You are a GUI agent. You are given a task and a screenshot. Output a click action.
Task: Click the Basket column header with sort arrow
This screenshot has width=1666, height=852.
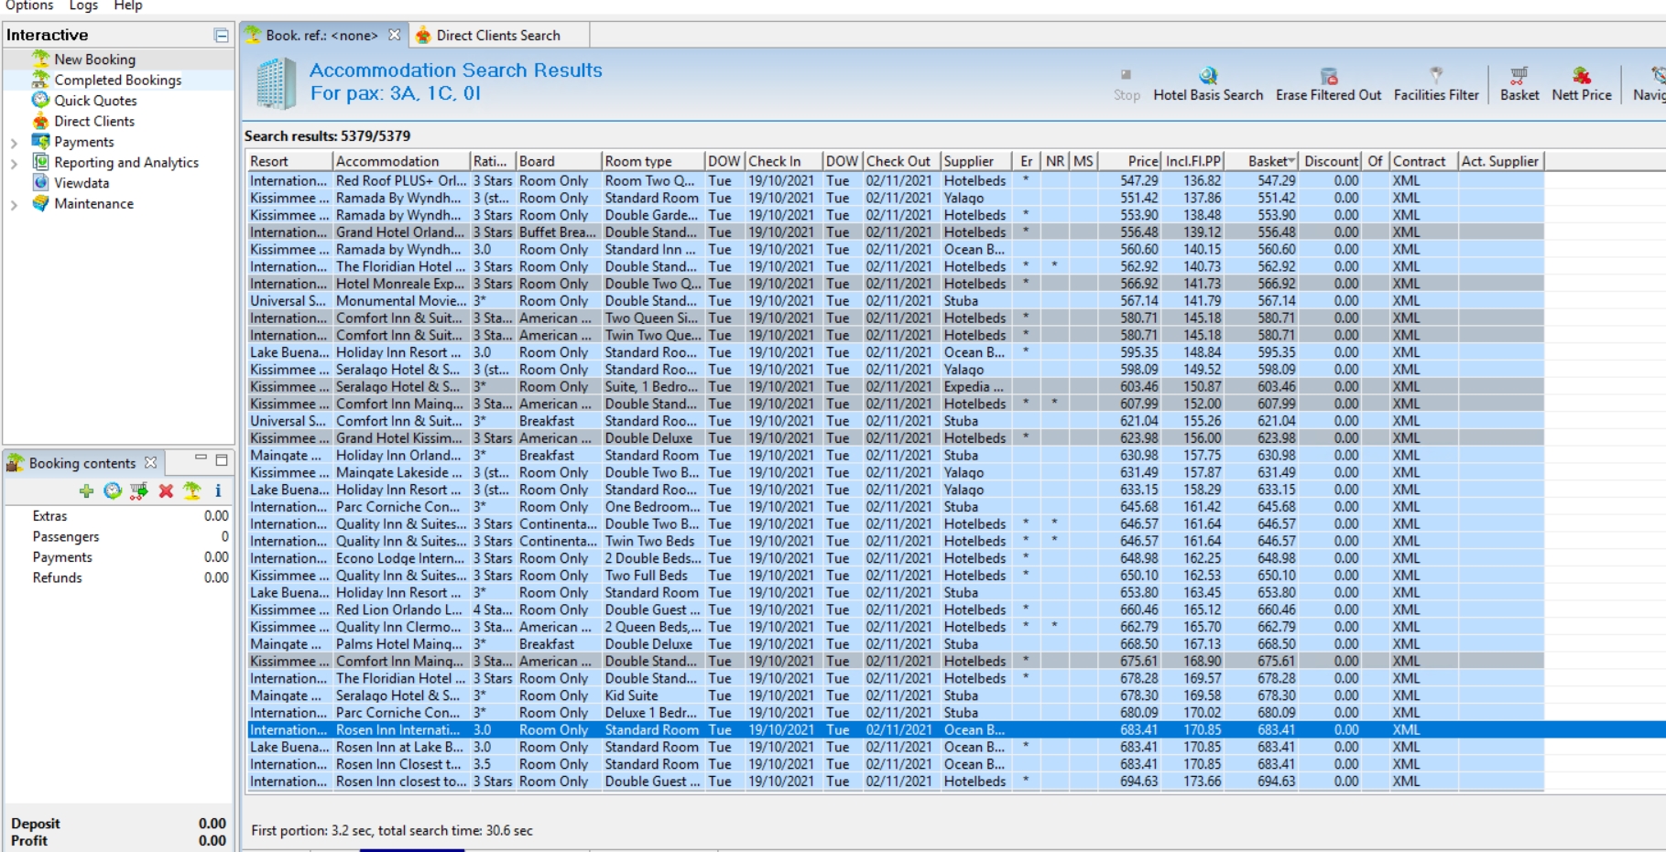(1261, 161)
